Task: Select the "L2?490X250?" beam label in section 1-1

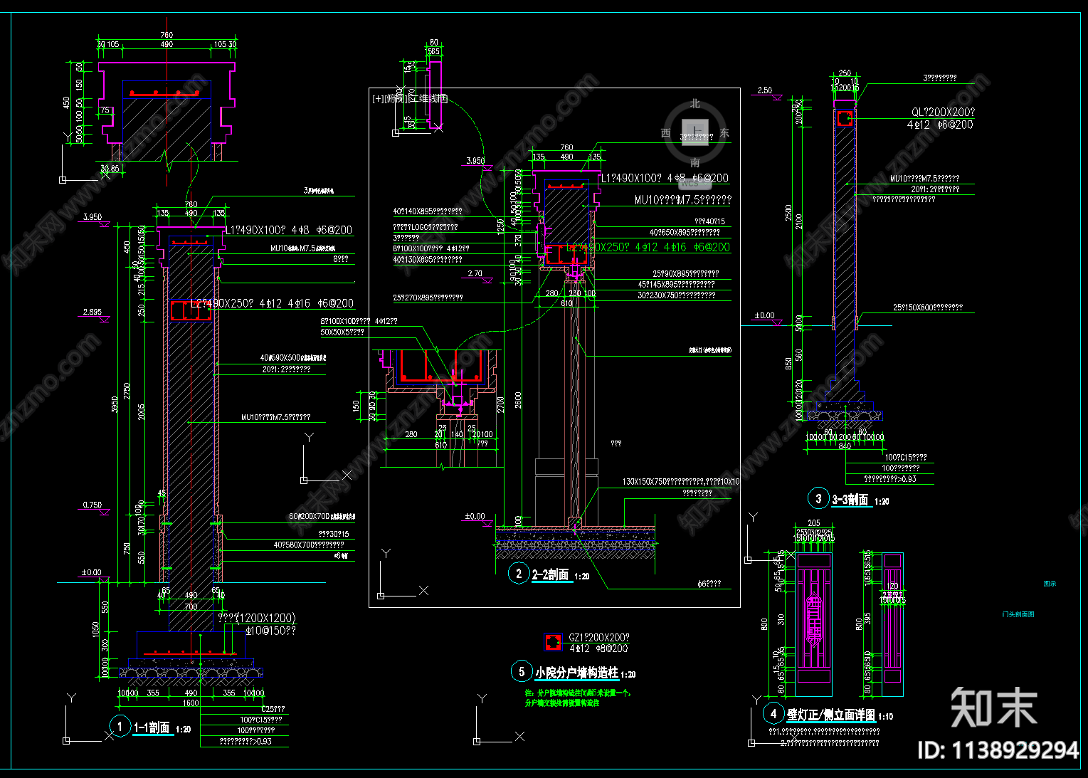Action: tap(222, 303)
